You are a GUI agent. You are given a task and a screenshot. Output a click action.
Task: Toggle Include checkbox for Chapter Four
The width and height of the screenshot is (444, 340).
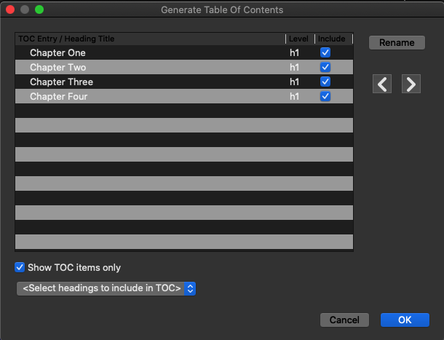coord(325,96)
